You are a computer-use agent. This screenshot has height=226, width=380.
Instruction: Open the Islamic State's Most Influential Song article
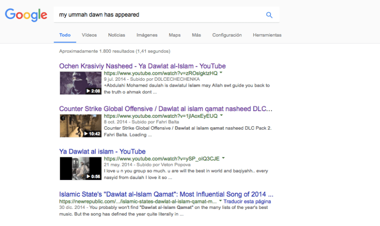click(166, 194)
